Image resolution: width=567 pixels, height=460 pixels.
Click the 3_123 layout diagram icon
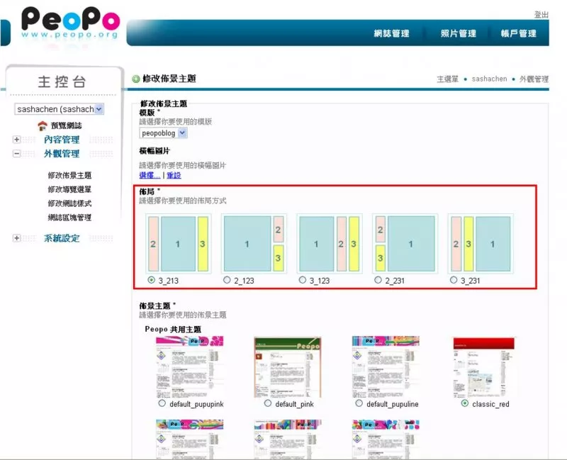[329, 244]
